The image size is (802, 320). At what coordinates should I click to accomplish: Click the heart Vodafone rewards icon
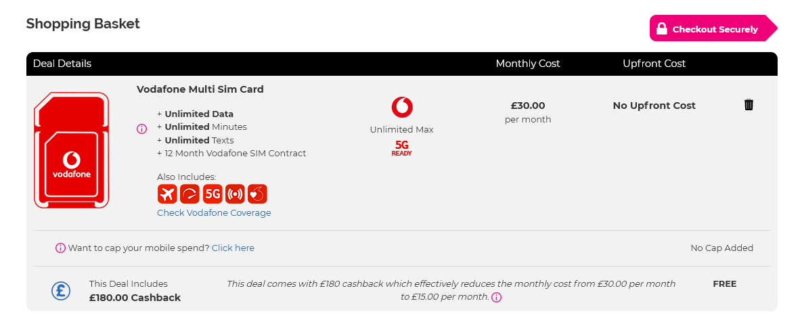pos(257,194)
